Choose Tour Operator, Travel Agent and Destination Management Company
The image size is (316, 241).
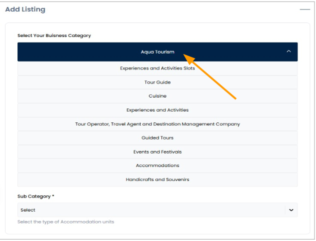157,124
